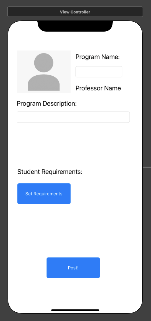The height and width of the screenshot is (321, 151).
Task: Select the Student Requirements: label
Action: coord(50,172)
